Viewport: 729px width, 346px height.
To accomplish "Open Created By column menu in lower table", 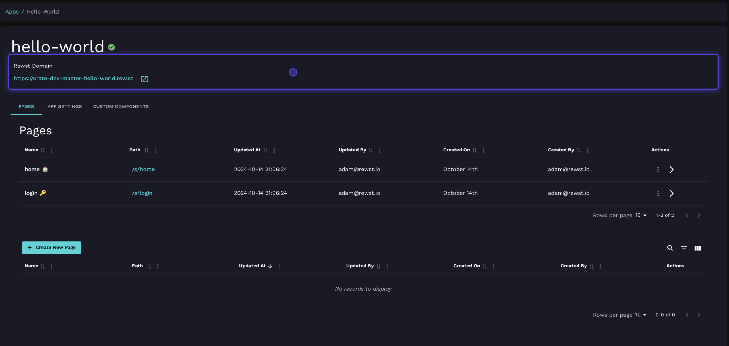I will pos(600,266).
